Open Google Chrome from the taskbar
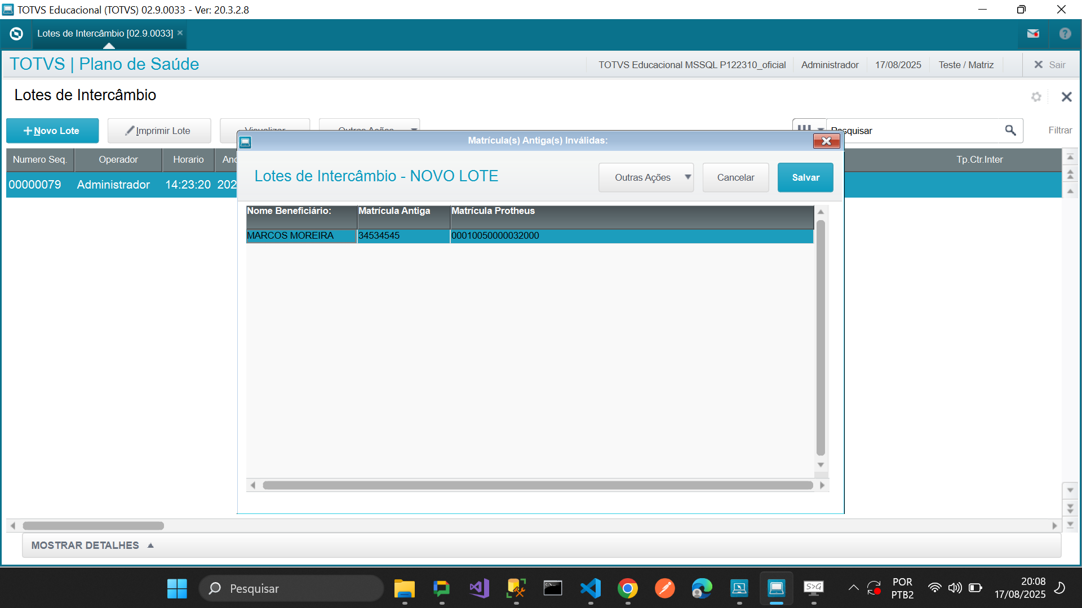Viewport: 1082px width, 608px height. coord(627,589)
